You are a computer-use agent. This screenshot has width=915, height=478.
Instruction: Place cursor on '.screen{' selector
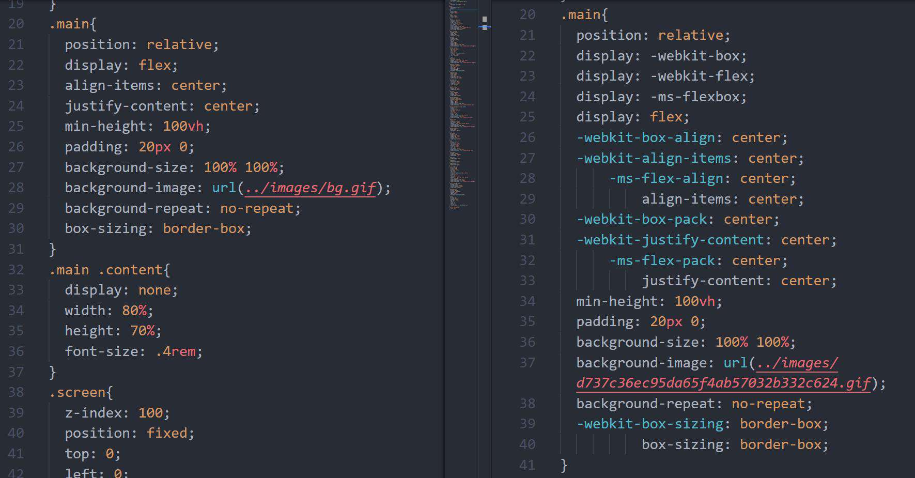click(x=81, y=392)
